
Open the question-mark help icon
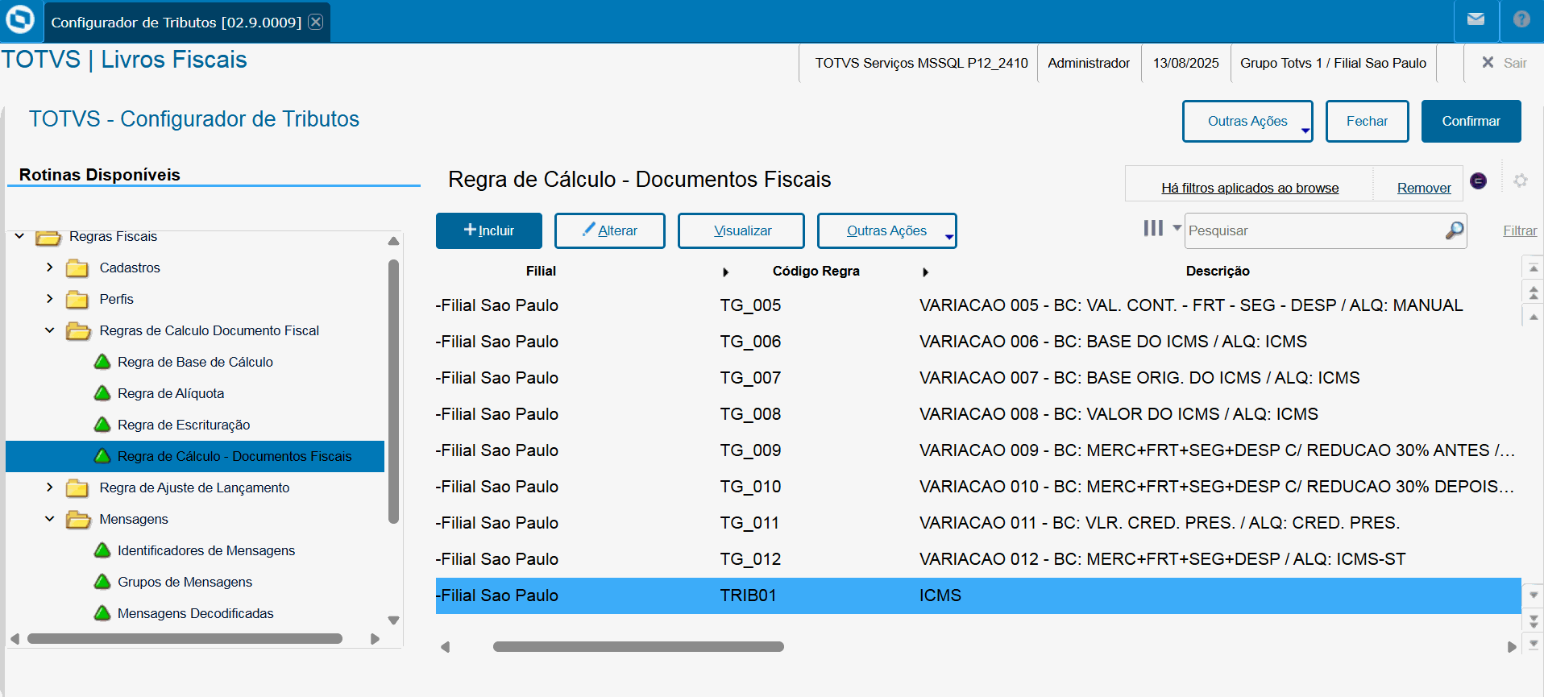pos(1521,19)
